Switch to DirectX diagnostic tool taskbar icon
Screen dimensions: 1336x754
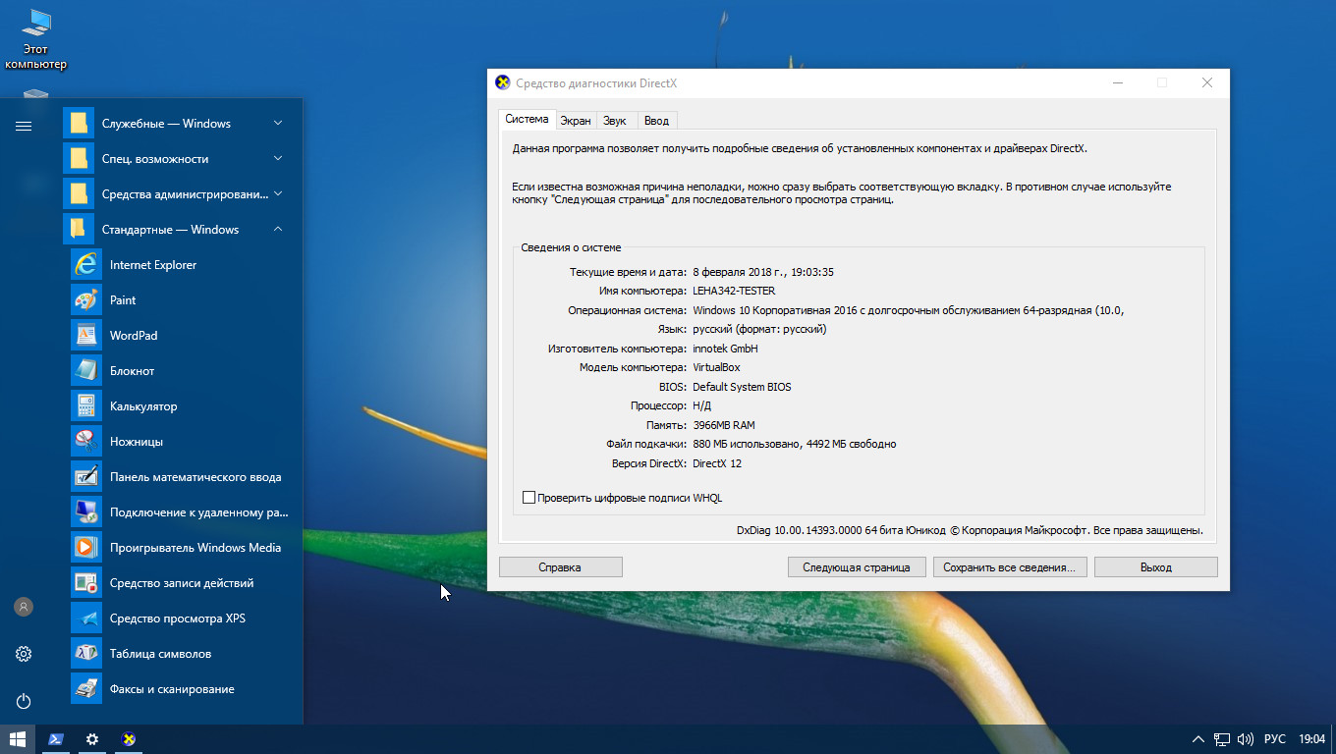point(128,739)
